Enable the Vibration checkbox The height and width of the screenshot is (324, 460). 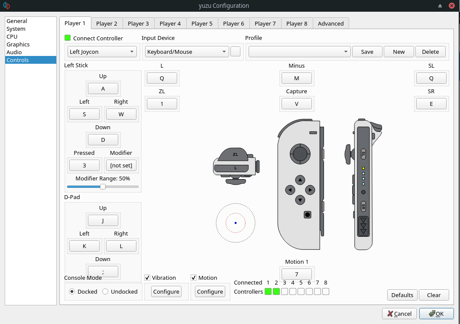(147, 278)
